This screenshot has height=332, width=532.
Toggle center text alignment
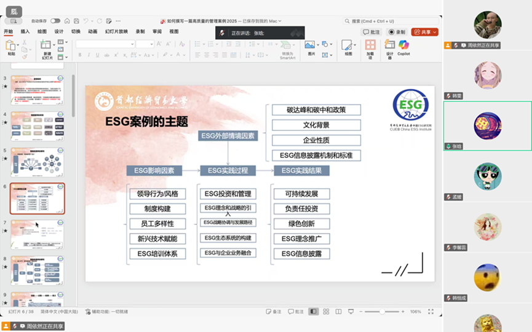pyautogui.click(x=206, y=55)
